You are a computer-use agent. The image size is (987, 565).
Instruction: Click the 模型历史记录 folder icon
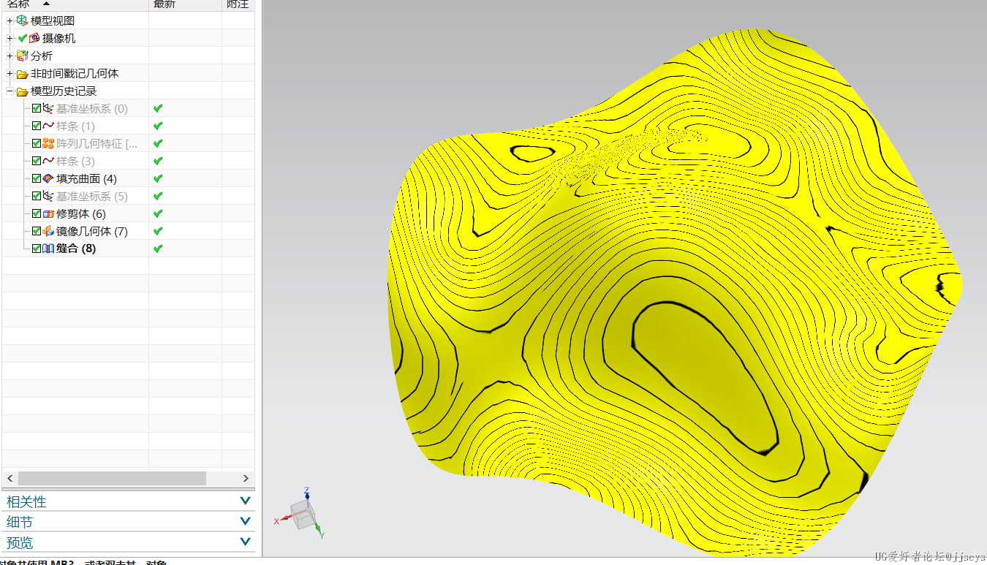point(22,91)
